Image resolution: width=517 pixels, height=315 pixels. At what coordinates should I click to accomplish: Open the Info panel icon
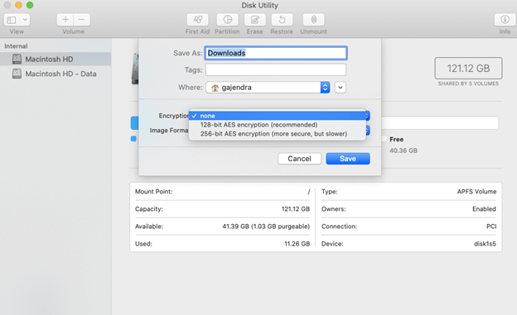(505, 20)
